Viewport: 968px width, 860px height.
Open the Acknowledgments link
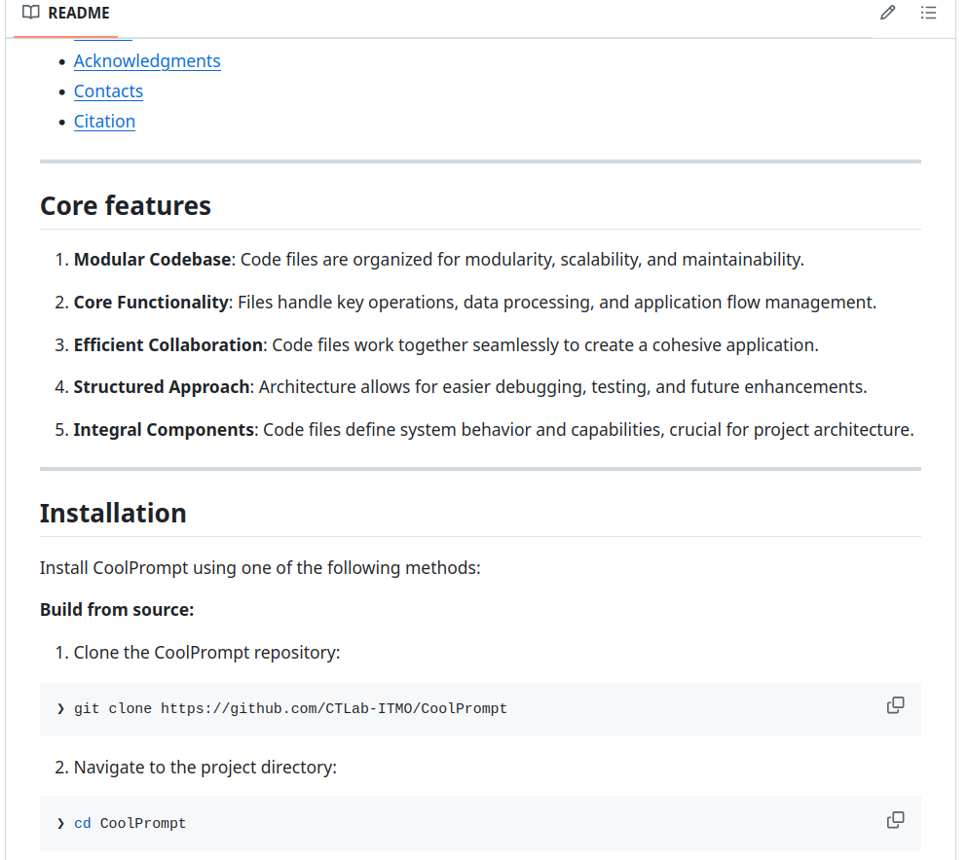pos(147,61)
